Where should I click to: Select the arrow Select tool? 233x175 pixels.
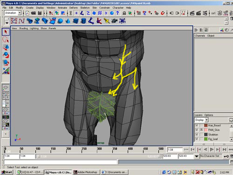click(6, 32)
